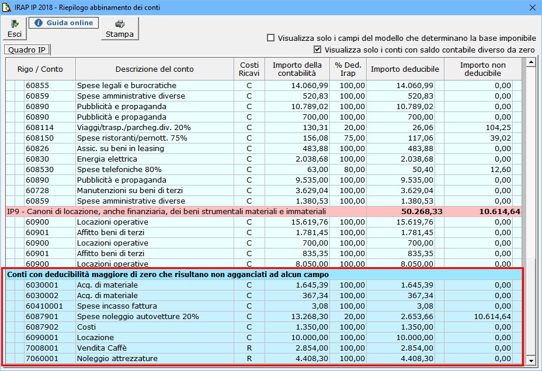Select Locazioni operative row with 15.619,76
Viewport: 542px width, 371px height.
click(x=263, y=222)
